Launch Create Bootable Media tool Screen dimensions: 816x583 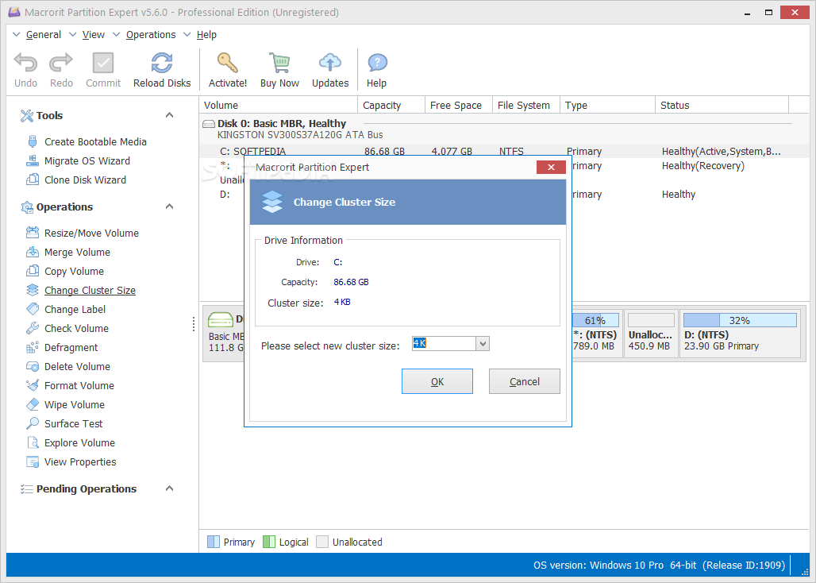[x=95, y=141]
